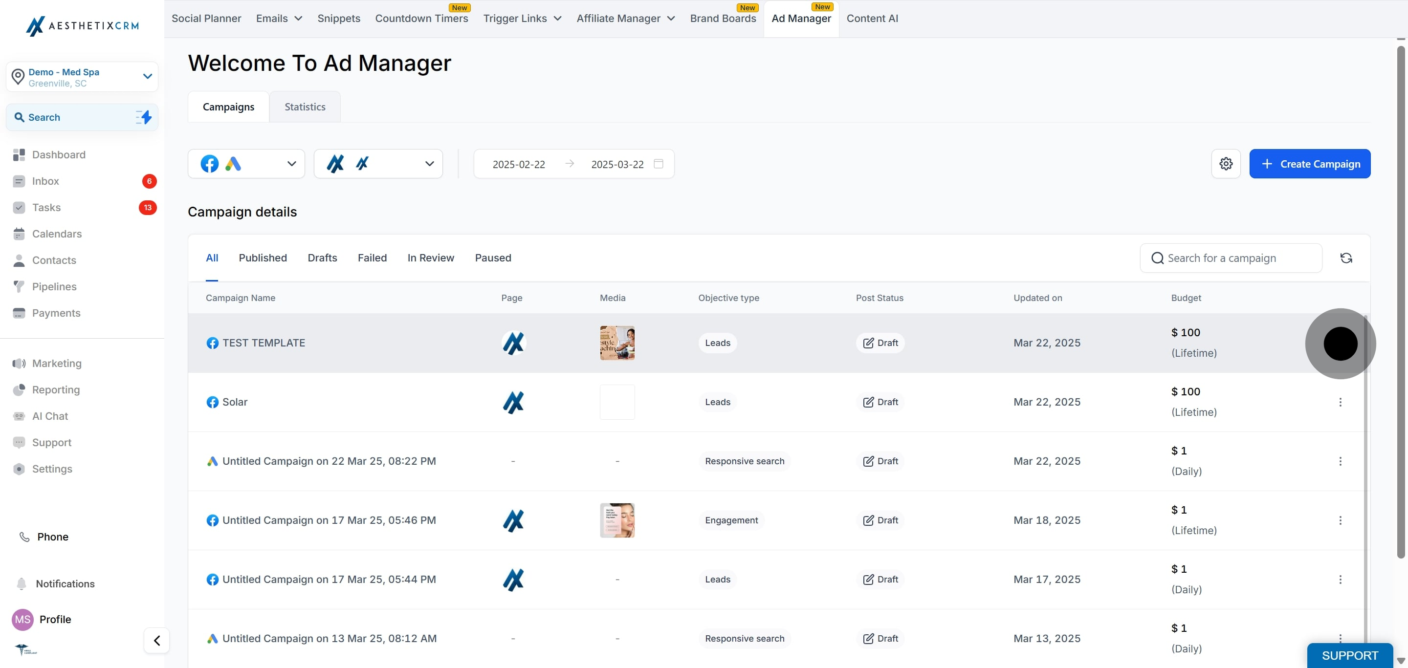Image resolution: width=1408 pixels, height=668 pixels.
Task: Click Notifications bell in sidebar
Action: tap(22, 584)
